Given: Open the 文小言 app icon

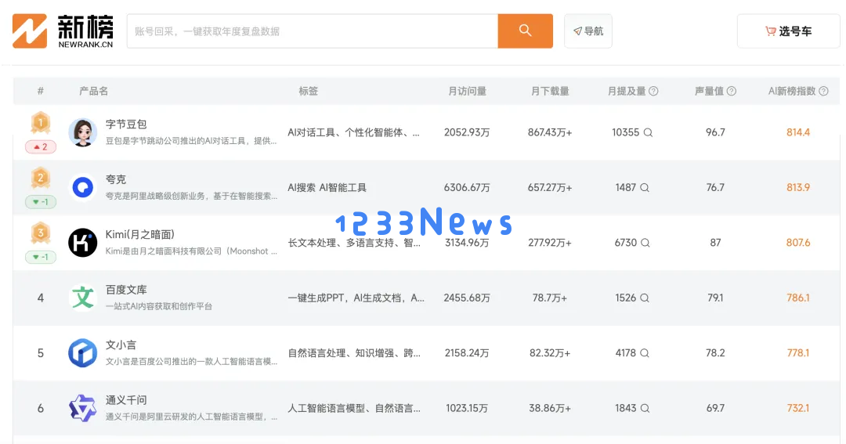Looking at the screenshot, I should coord(82,353).
